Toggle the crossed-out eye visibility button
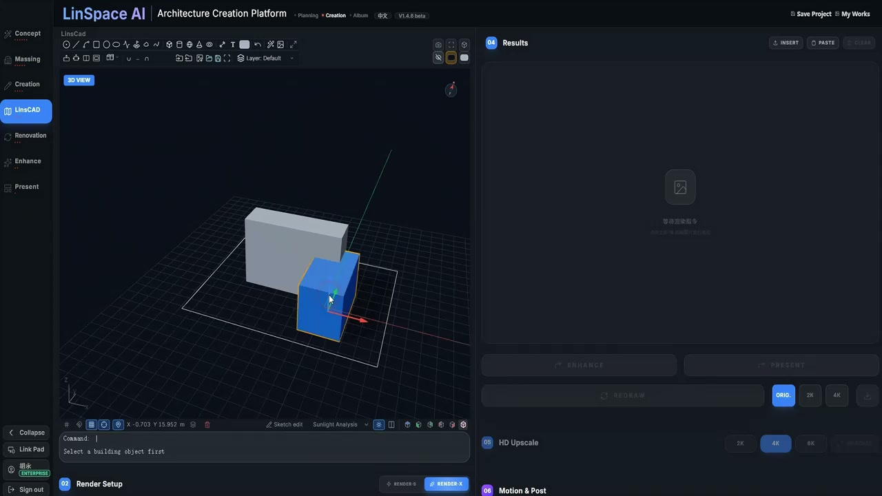This screenshot has height=496, width=882. [x=438, y=58]
